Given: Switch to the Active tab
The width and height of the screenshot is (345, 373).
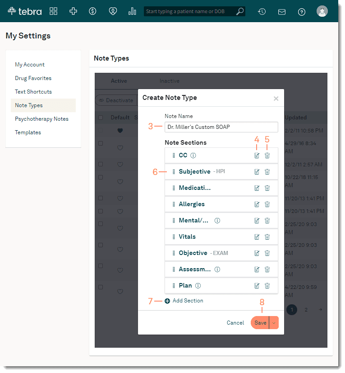Looking at the screenshot, I should (x=119, y=81).
